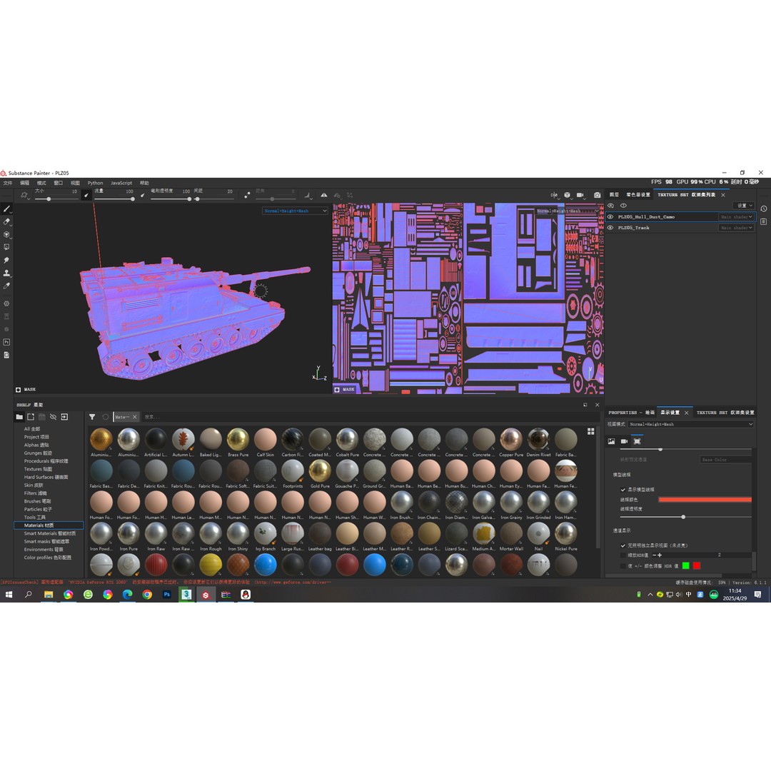Switch shelf to grid view icon
The height and width of the screenshot is (771, 771).
(x=591, y=431)
